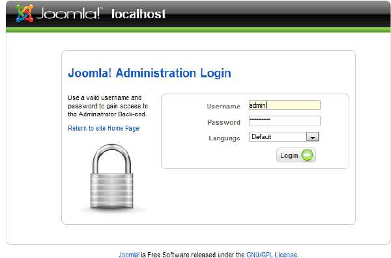Screen dimensions: 391x258
Task: Focus the Username input field
Action: click(x=285, y=105)
